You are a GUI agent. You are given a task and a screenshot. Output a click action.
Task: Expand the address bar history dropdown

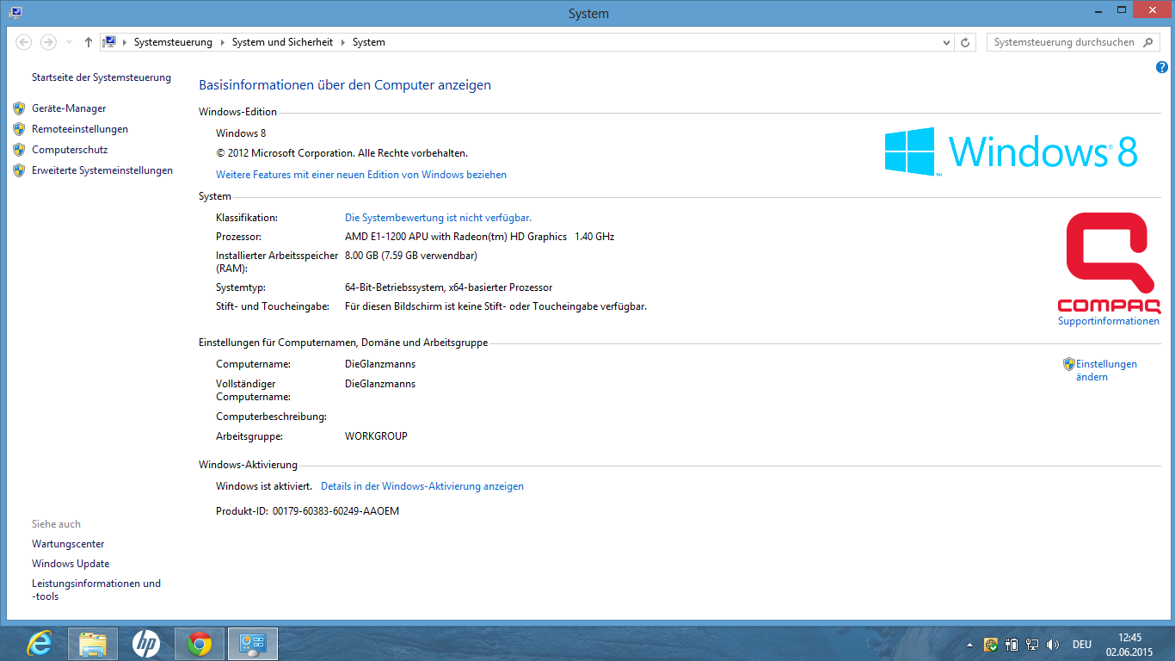(946, 42)
